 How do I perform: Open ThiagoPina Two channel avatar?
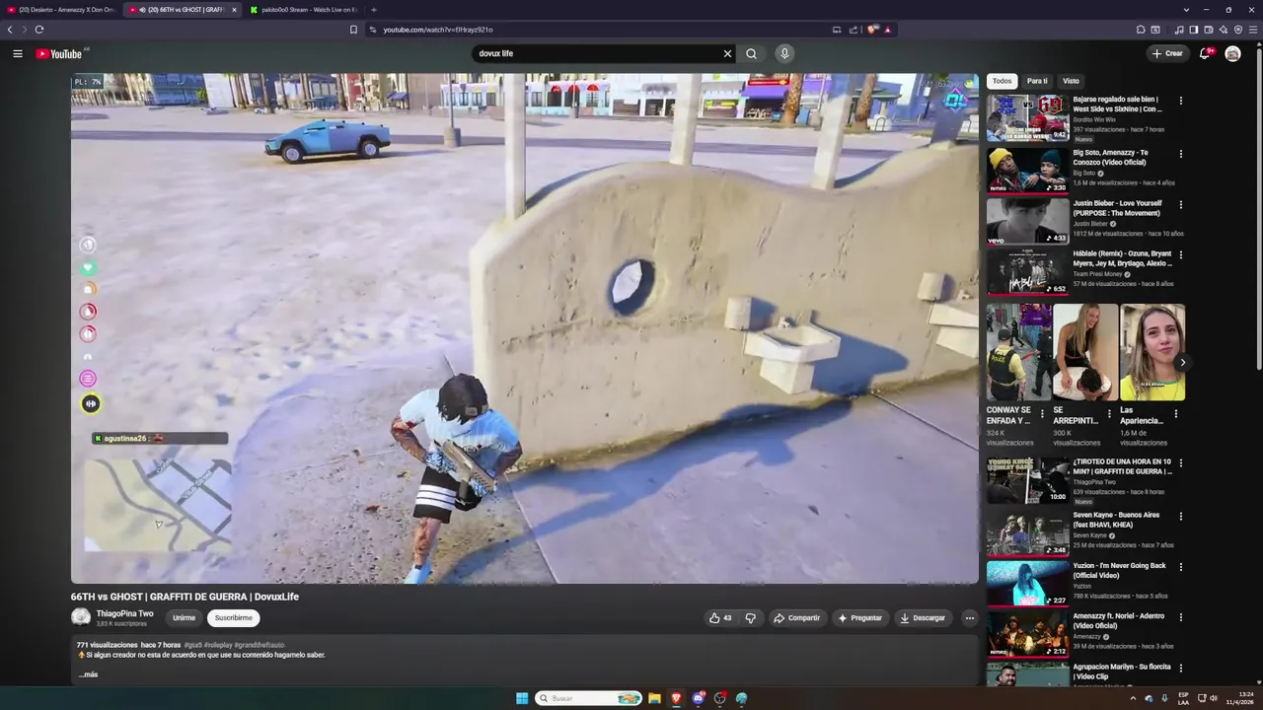[81, 618]
